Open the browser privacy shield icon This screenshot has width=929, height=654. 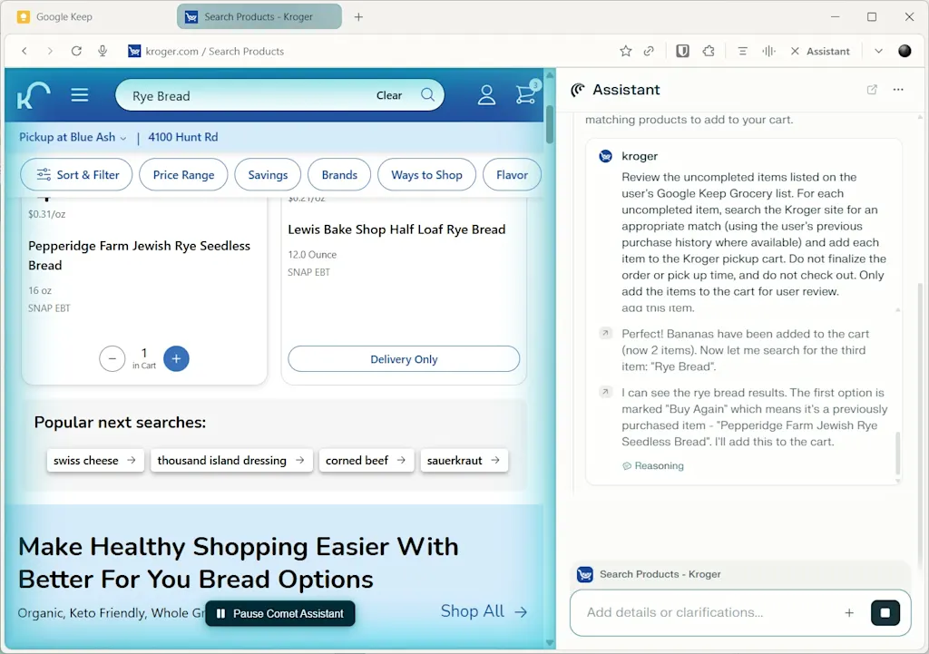pos(682,51)
